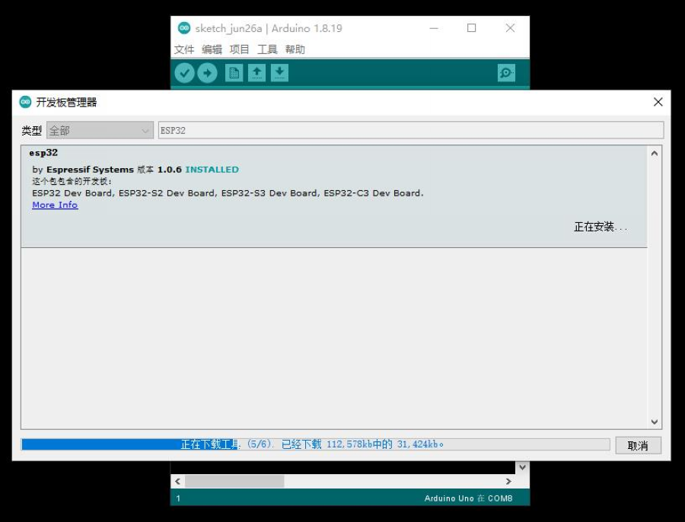The width and height of the screenshot is (685, 522).
Task: Click the Arduino horizontal scrollbar right arrow
Action: click(x=508, y=481)
